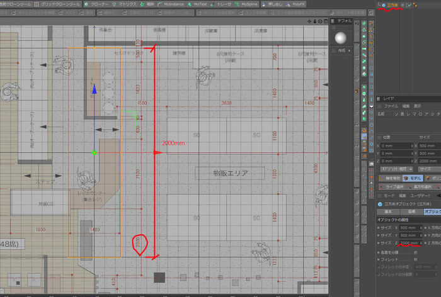Click the green object origin point in viewport

point(94,152)
